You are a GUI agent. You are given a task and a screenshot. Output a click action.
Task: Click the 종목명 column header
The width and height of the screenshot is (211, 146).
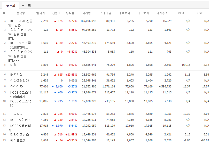(x=21, y=13)
